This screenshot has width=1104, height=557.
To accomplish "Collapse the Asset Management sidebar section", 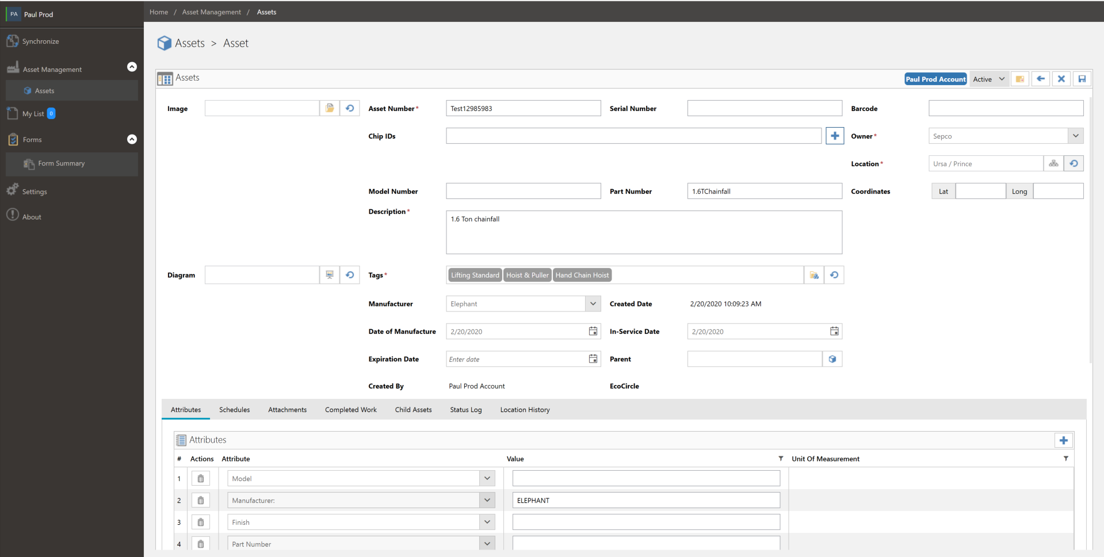I will coord(132,67).
